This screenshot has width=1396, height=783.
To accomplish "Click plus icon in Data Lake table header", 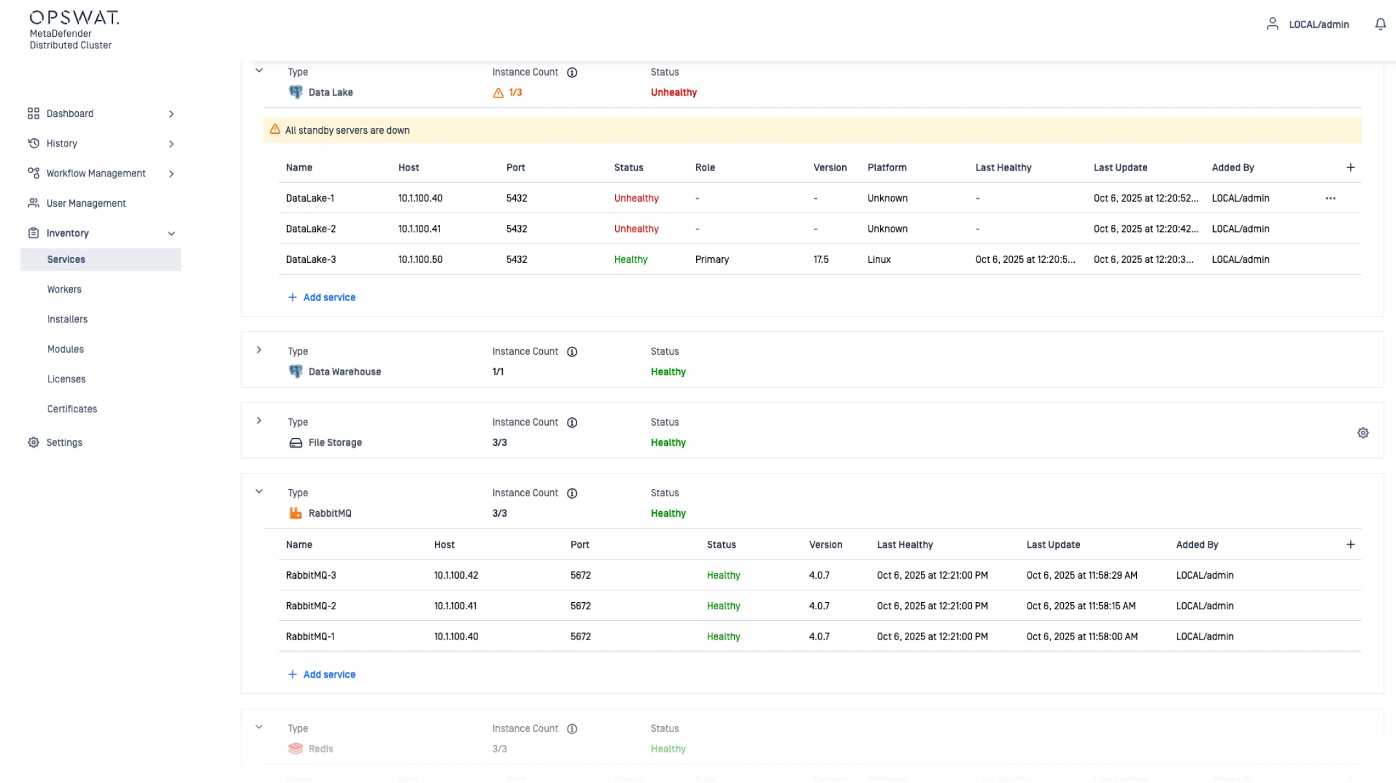I will point(1350,167).
